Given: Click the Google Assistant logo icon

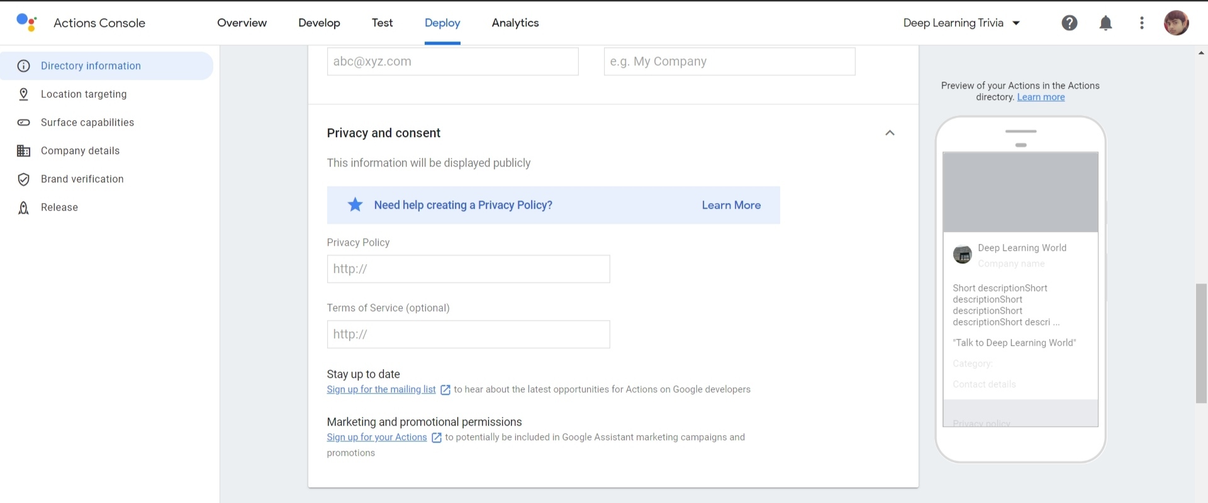Looking at the screenshot, I should click(x=26, y=23).
